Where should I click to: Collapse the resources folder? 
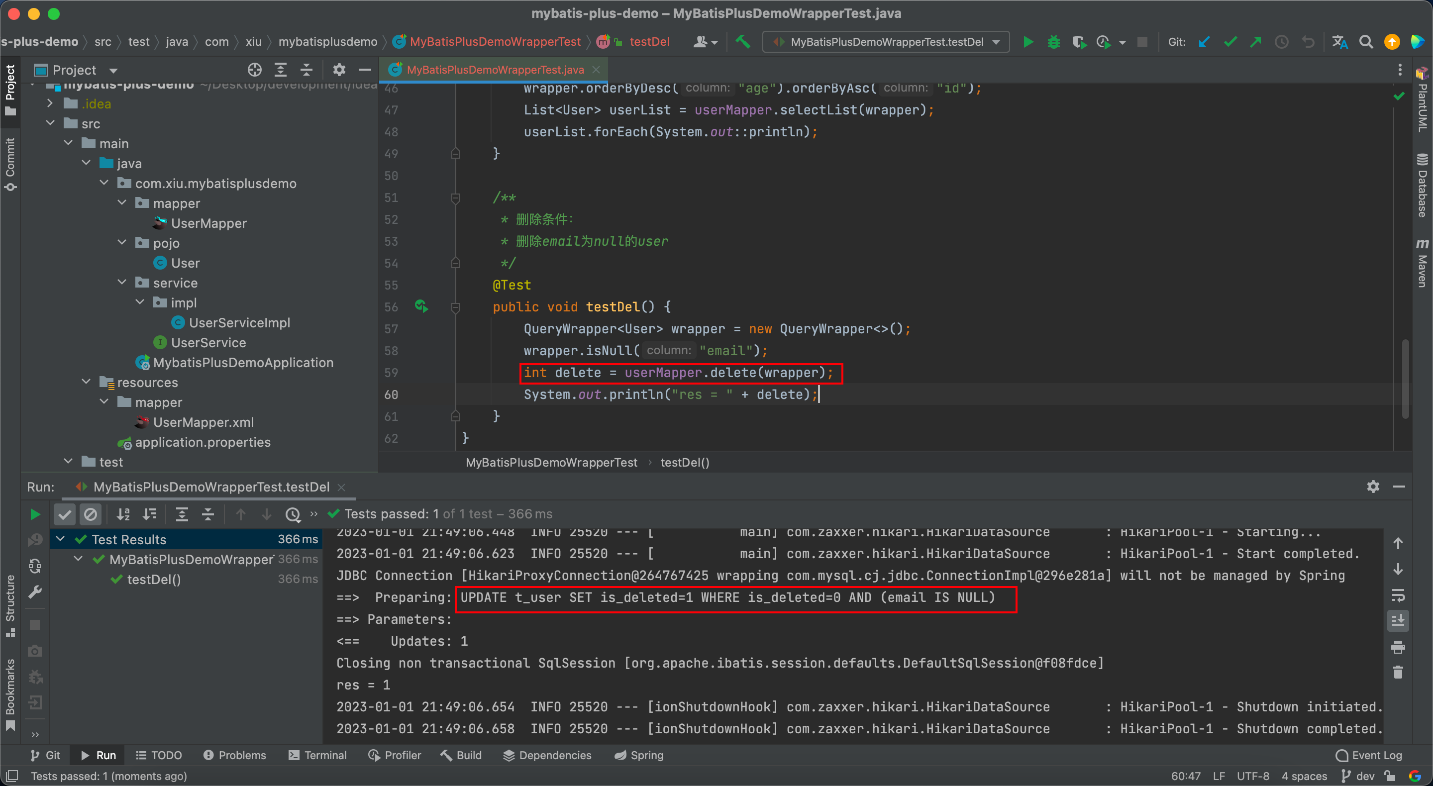[x=86, y=382]
